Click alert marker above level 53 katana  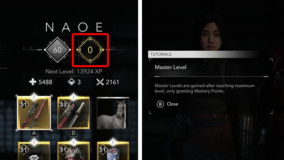pyautogui.click(x=73, y=98)
